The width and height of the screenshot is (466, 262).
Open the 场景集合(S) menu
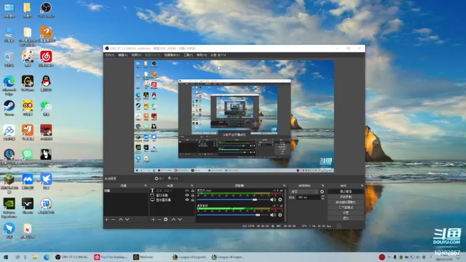172,55
